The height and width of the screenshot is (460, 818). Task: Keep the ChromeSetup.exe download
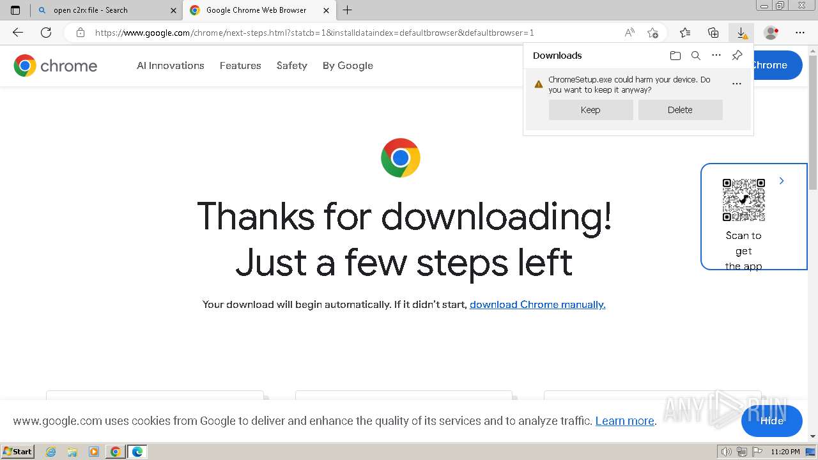click(590, 110)
